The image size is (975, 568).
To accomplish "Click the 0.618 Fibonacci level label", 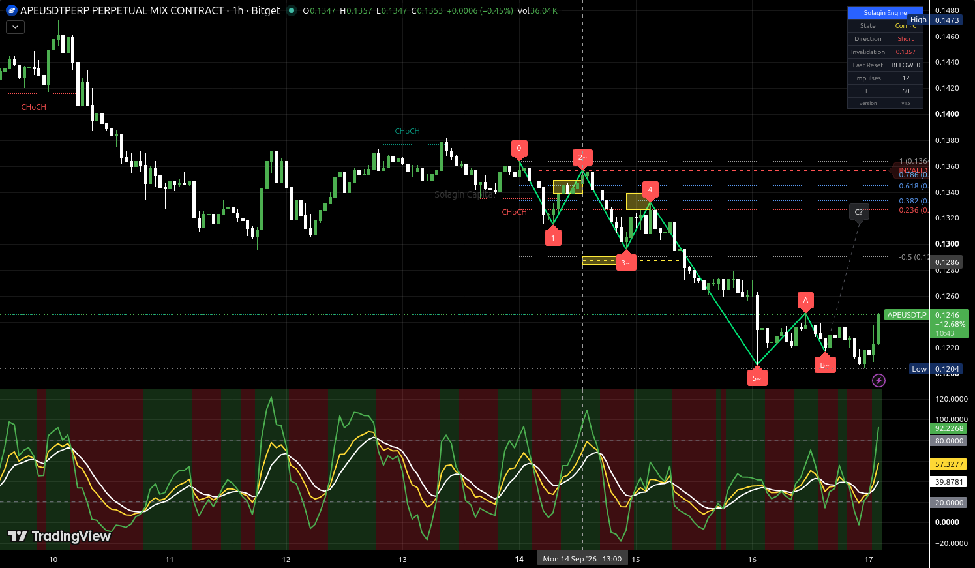I will point(913,186).
